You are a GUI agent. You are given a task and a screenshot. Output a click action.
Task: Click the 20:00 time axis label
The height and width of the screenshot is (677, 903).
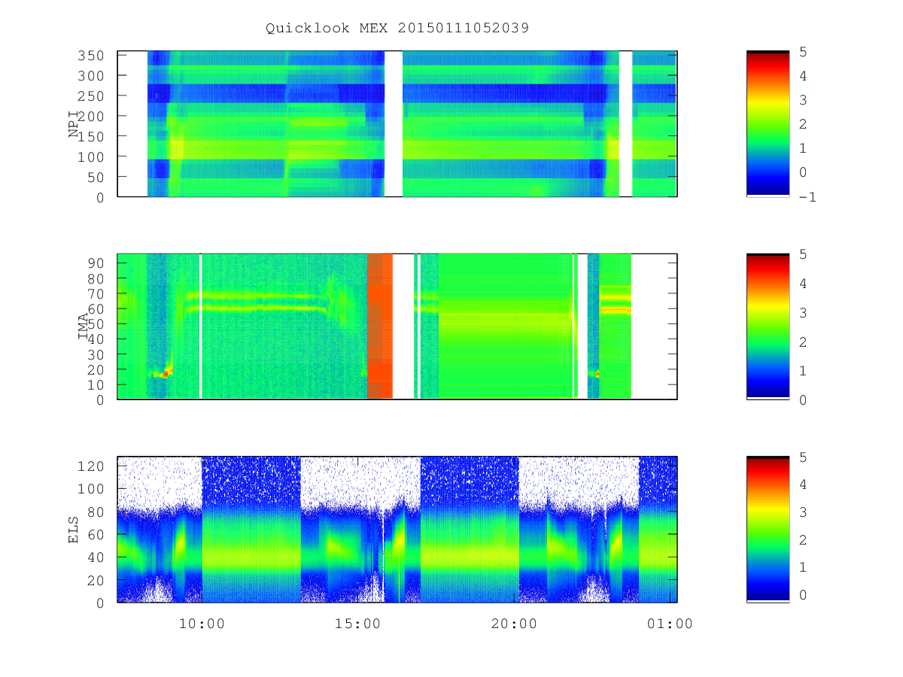point(514,623)
